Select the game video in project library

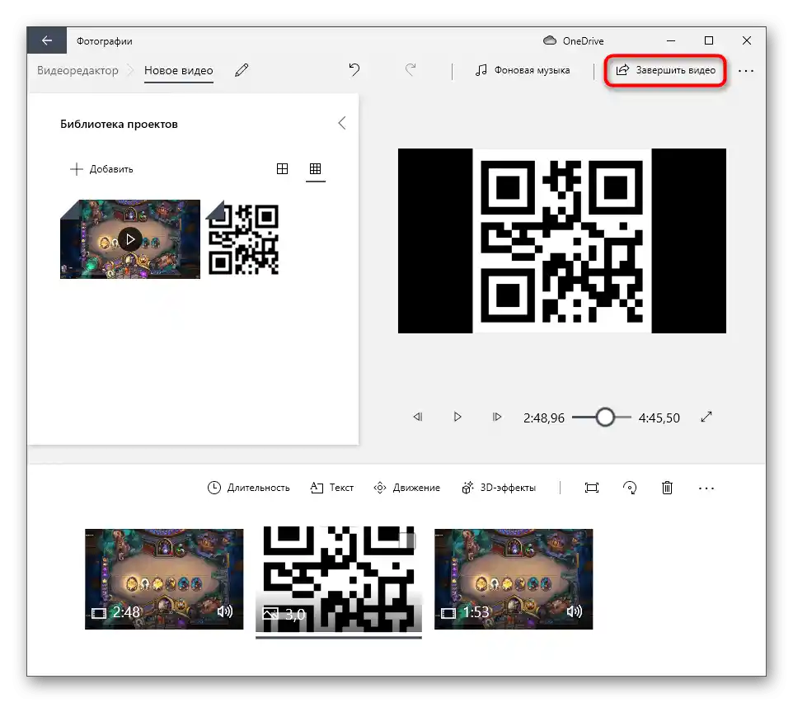(x=130, y=239)
